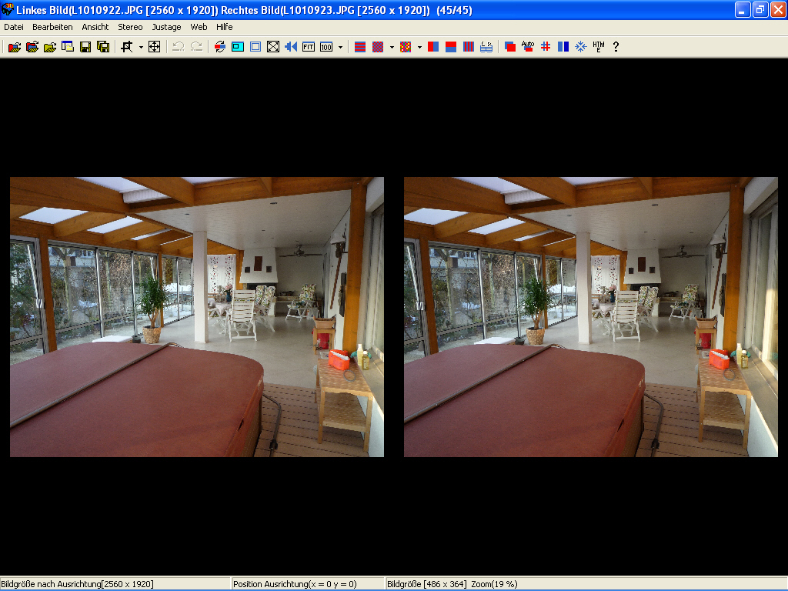Viewport: 788px width, 591px height.
Task: Set zoom to 100 percent
Action: 326,47
